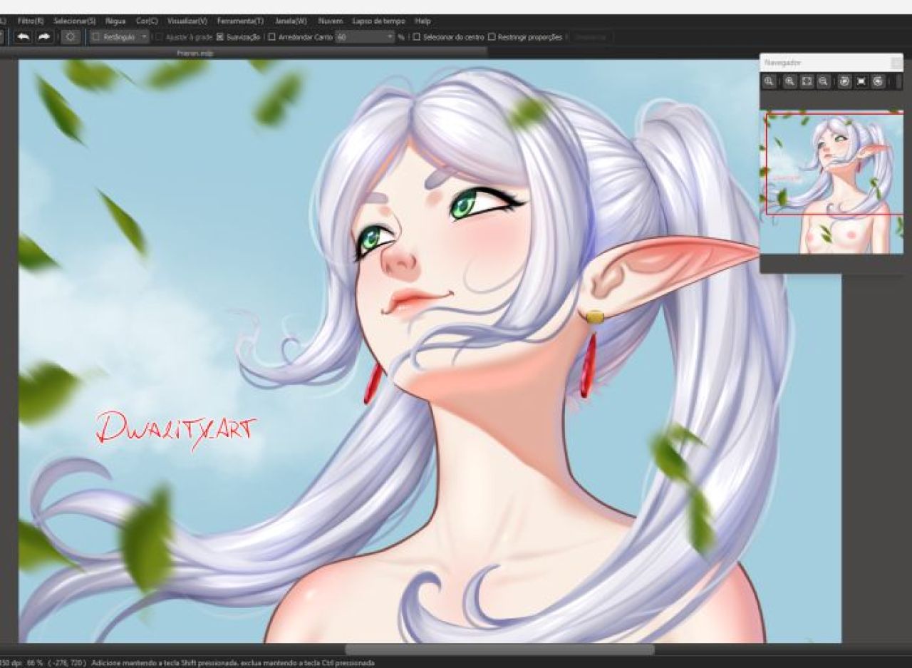Click the Navegador artwork preview thumbnail
912x668 pixels.
tap(834, 183)
